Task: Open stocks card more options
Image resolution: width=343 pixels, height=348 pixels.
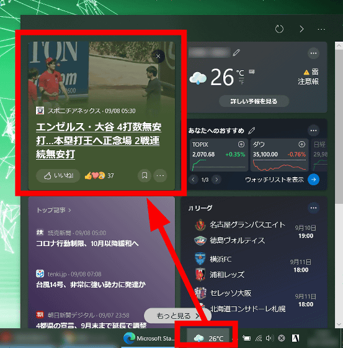Action: [313, 130]
